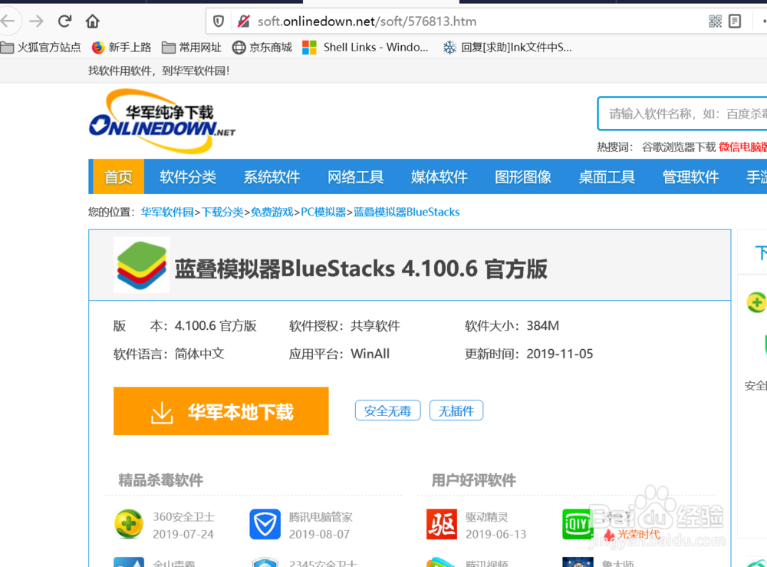Click the 更新时间 2019-11-05 text
This screenshot has width=767, height=567.
point(528,354)
